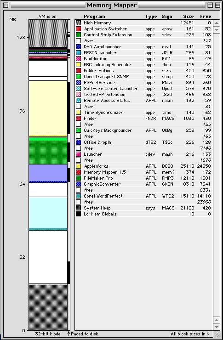Click the FileMaker Pro green swatch icon
The width and height of the screenshot is (223, 340).
[78, 178]
